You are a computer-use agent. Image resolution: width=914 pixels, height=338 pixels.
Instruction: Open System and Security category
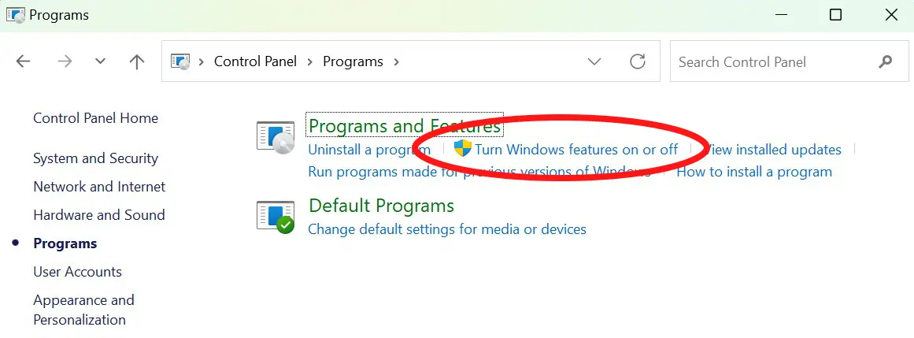pyautogui.click(x=95, y=158)
